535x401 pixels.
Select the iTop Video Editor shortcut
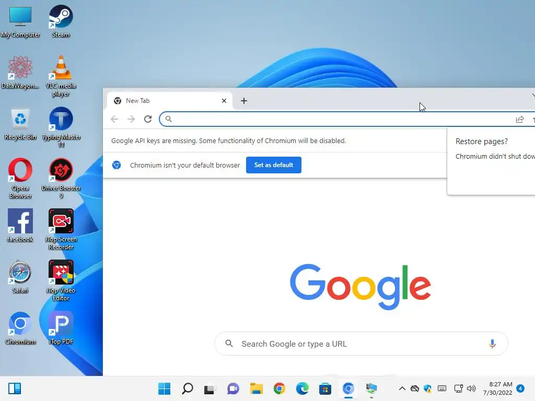click(x=61, y=281)
